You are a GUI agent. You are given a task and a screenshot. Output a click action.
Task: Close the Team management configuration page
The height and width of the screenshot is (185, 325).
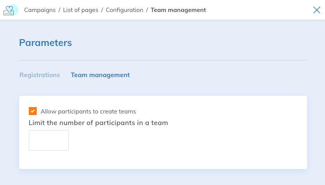click(x=317, y=10)
